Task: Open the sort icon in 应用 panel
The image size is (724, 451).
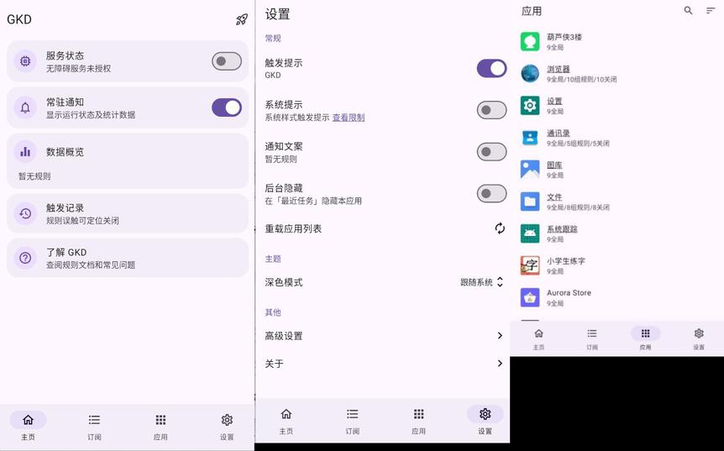Action: point(711,11)
